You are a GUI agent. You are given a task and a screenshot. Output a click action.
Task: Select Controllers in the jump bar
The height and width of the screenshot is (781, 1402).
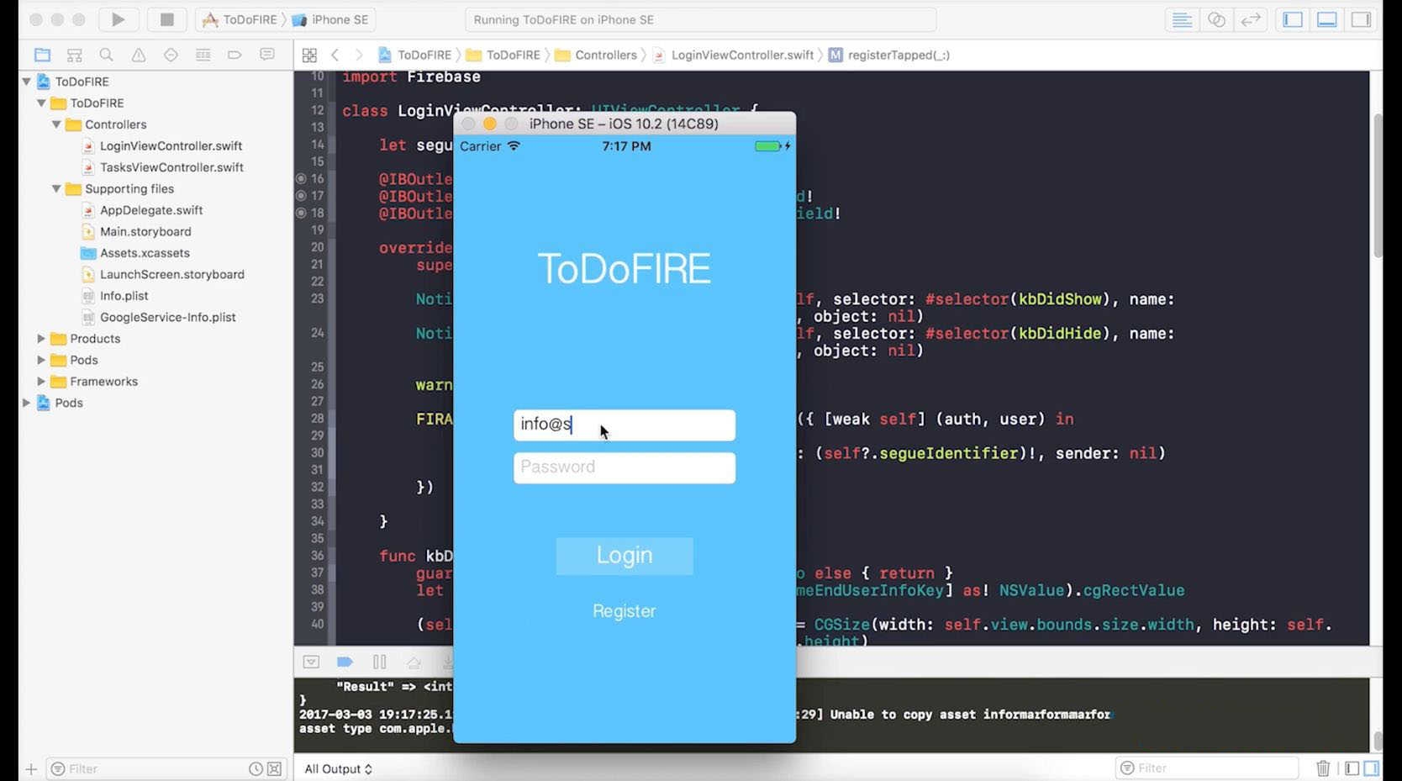point(596,55)
